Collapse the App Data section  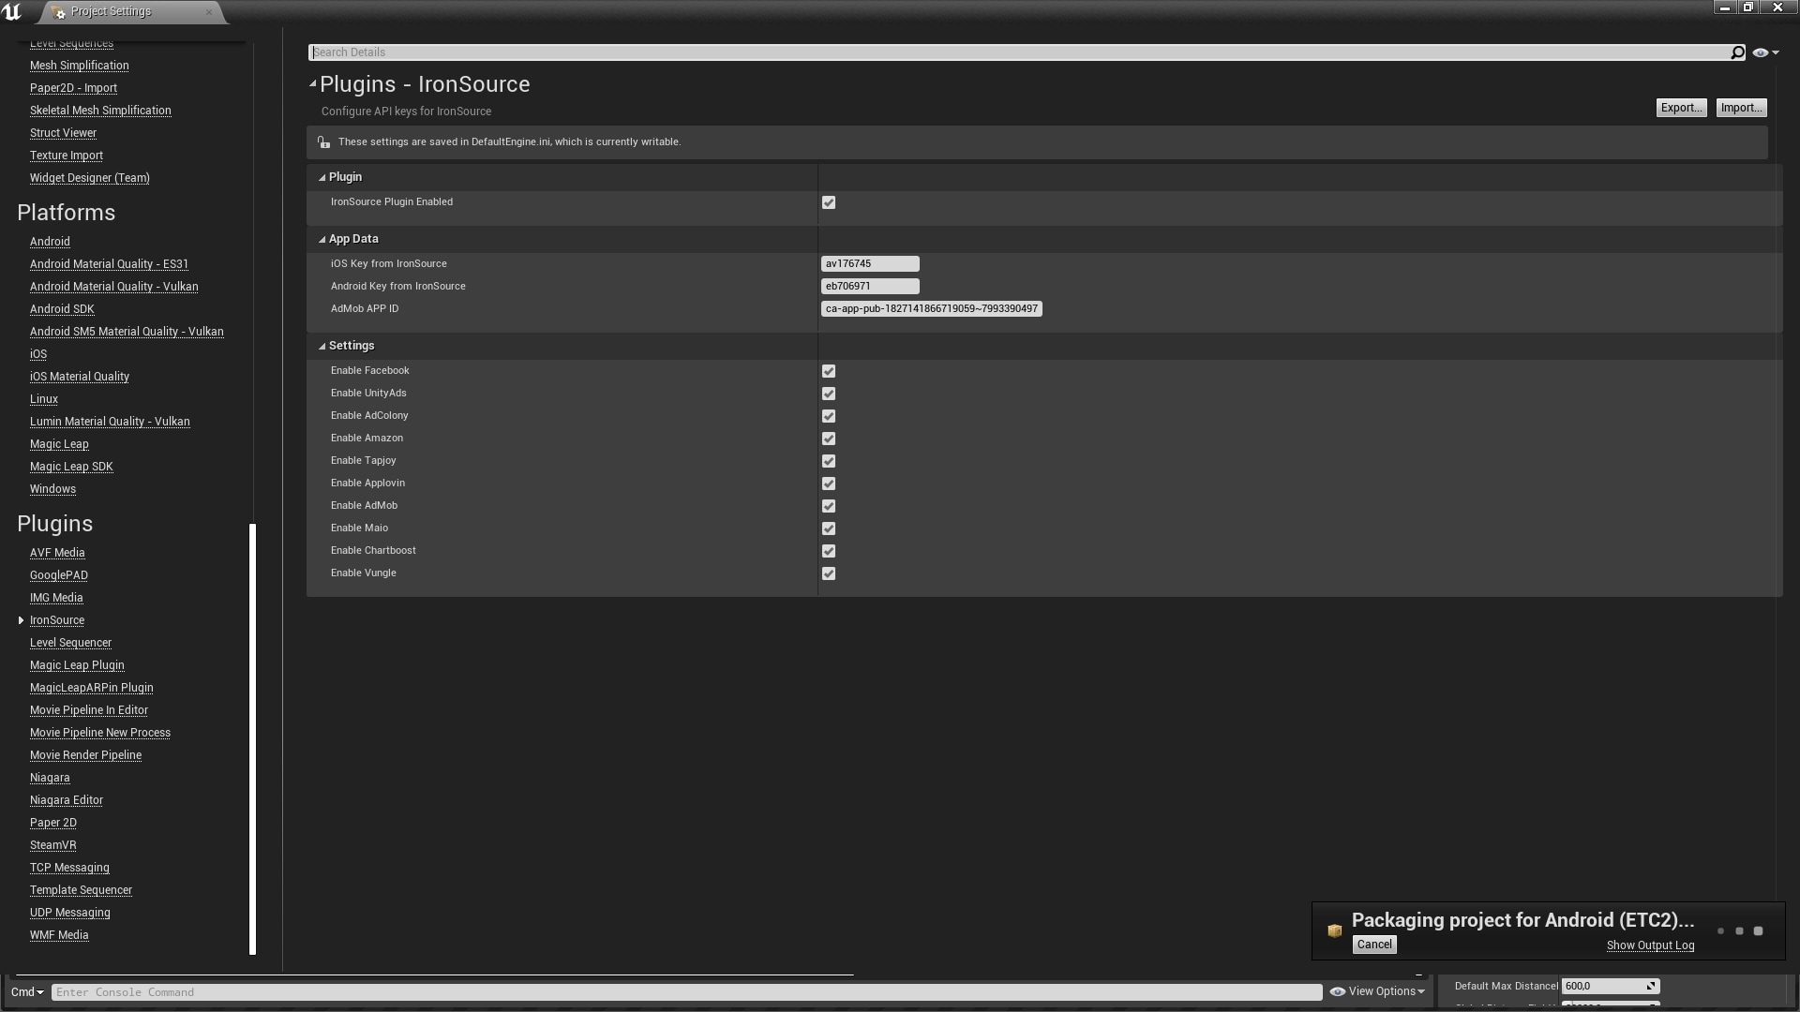[322, 239]
